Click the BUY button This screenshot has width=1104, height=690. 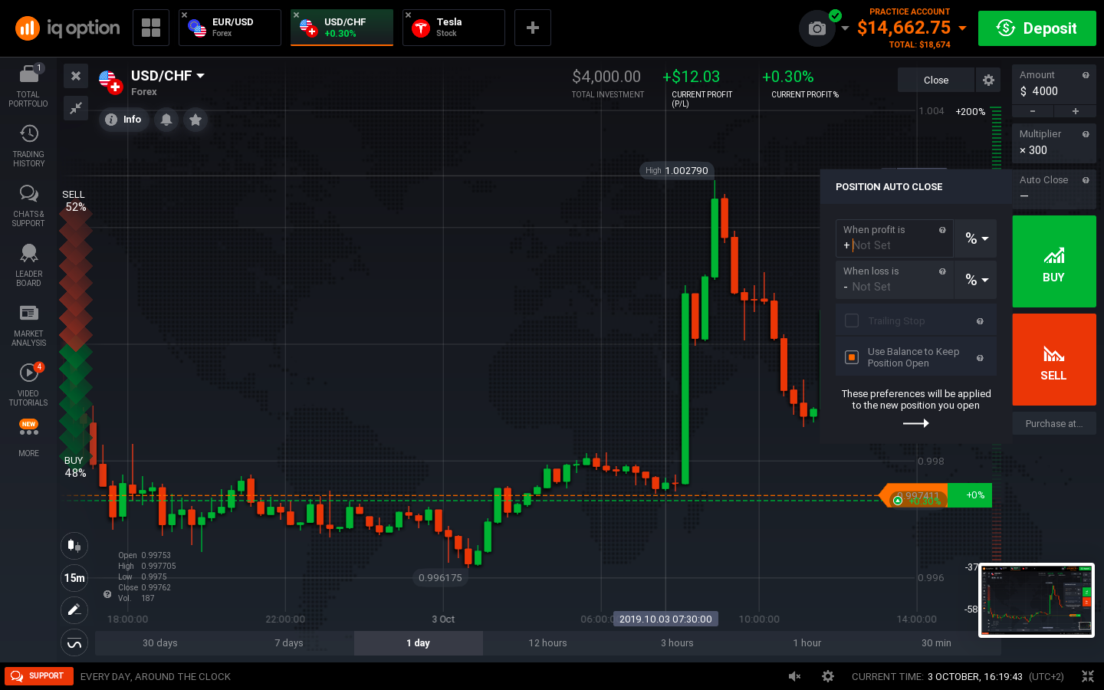(x=1054, y=261)
